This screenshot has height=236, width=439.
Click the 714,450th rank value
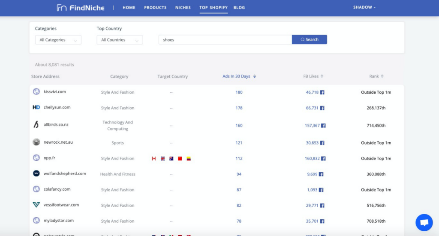click(376, 125)
